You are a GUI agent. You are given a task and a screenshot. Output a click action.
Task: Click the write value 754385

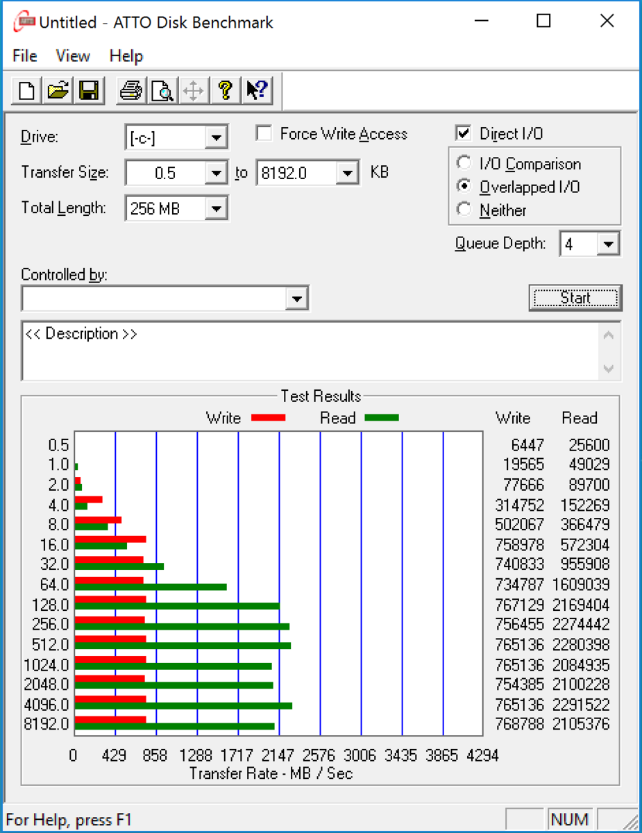click(x=520, y=684)
